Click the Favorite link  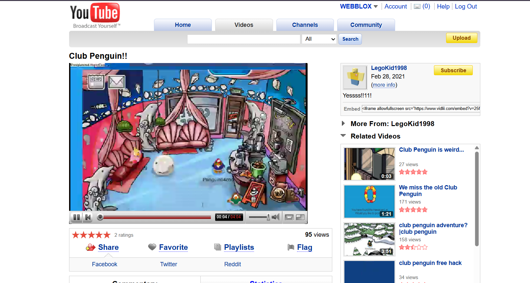pos(173,247)
